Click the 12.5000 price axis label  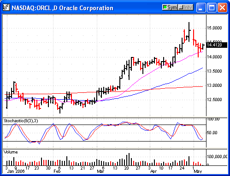tap(214, 100)
